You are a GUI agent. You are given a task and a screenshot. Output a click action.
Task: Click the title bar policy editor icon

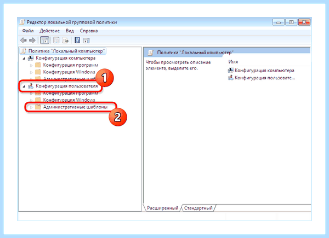coord(22,22)
